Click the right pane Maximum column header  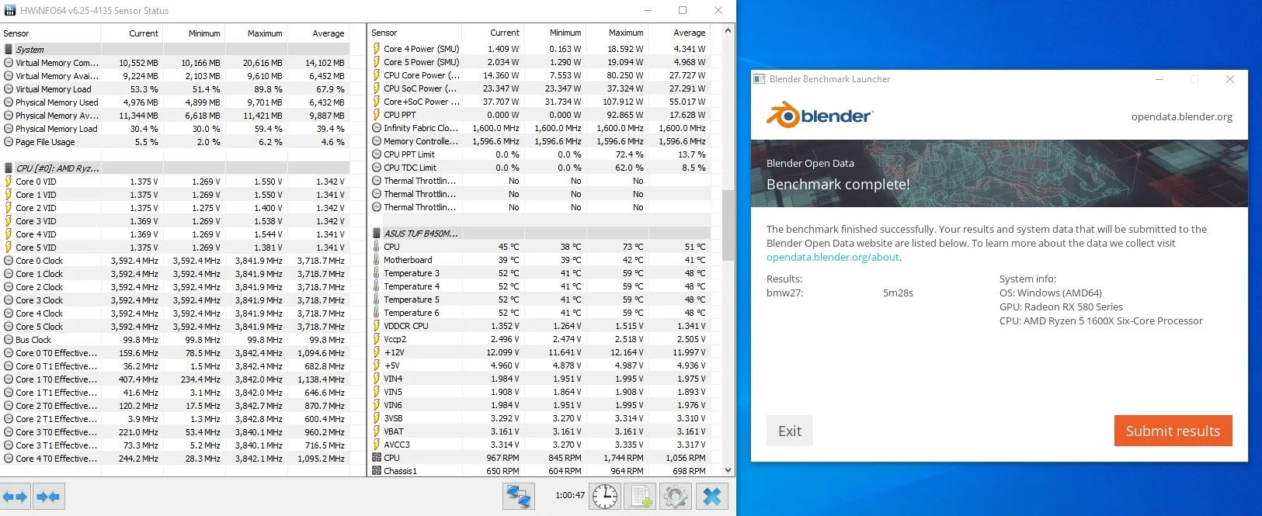click(617, 33)
